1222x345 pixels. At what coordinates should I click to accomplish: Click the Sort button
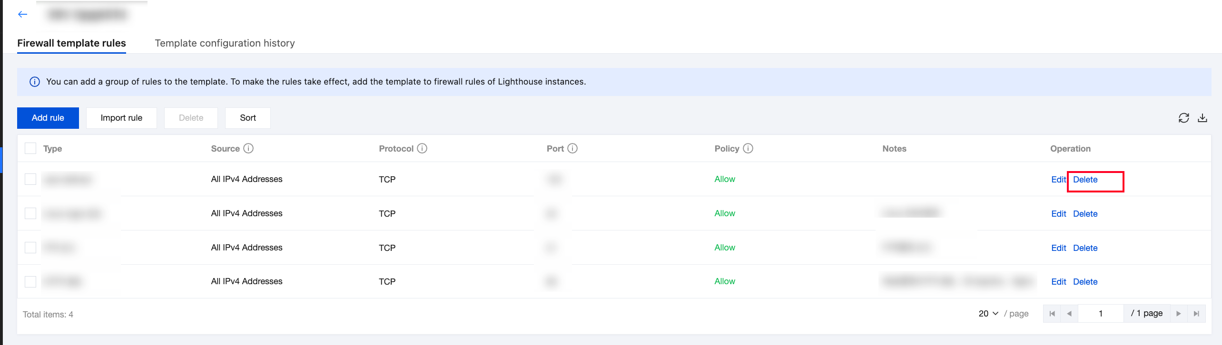tap(248, 118)
